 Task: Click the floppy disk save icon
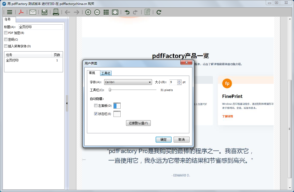[x=44, y=12]
